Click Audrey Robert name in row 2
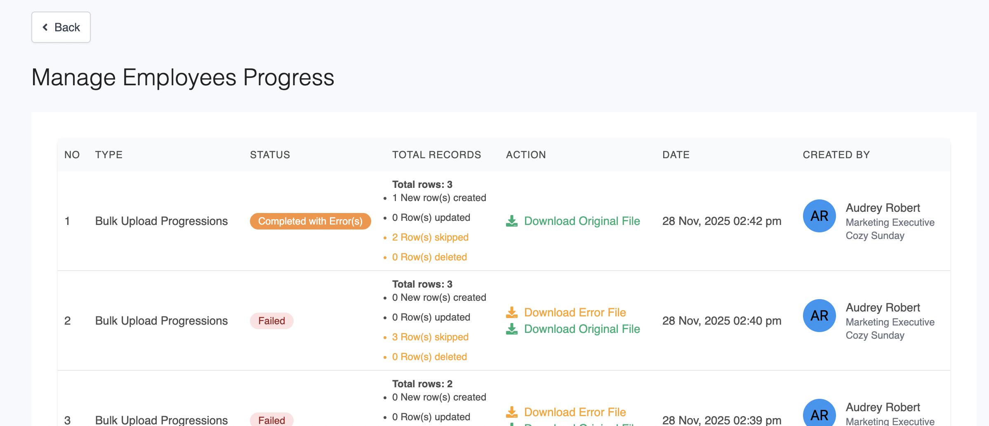 (x=883, y=308)
